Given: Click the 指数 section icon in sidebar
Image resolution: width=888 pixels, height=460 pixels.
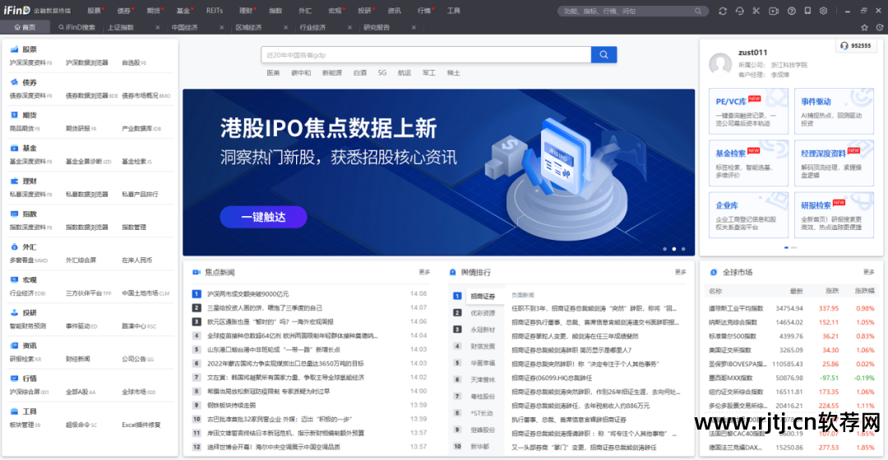Looking at the screenshot, I should point(14,214).
